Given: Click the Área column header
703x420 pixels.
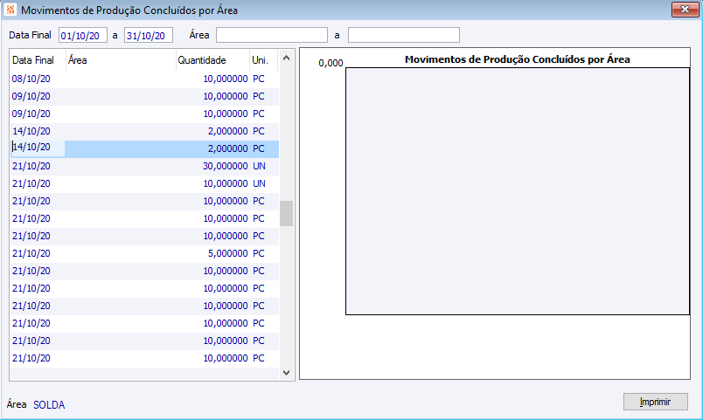Looking at the screenshot, I should click(x=121, y=60).
